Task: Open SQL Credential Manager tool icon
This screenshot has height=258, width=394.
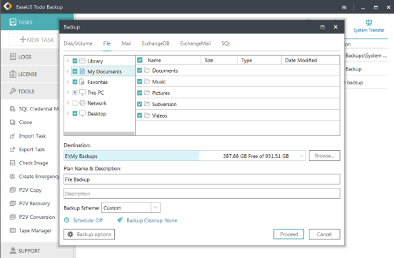Action: click(x=12, y=108)
